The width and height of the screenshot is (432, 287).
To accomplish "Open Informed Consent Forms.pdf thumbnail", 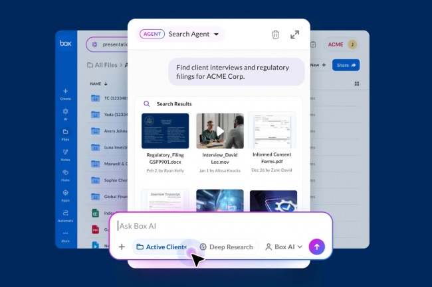I will tap(272, 130).
